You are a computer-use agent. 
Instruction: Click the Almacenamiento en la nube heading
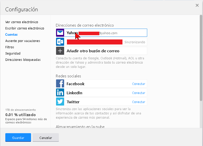(80, 127)
